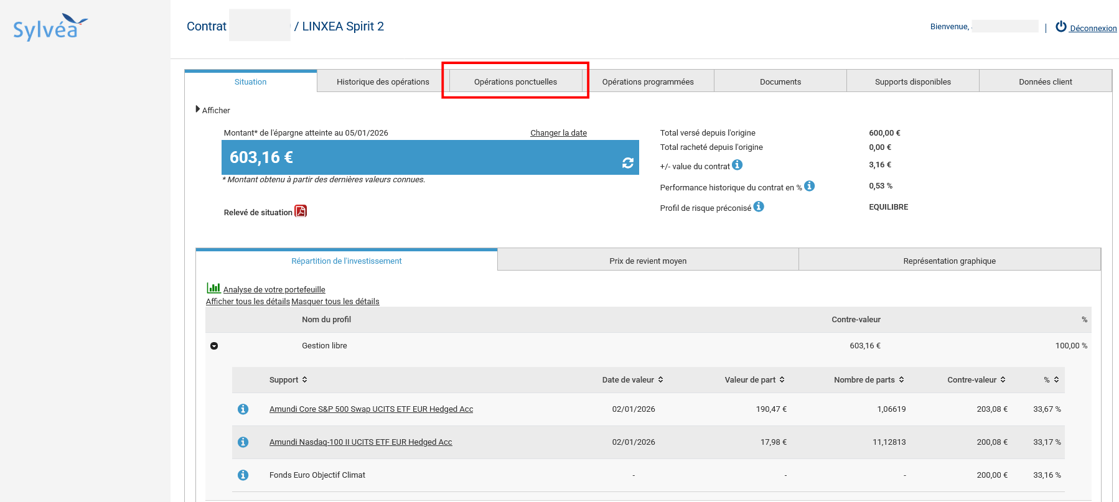The image size is (1119, 502).
Task: Click info icon beside Performance historique du contrat
Action: (809, 186)
